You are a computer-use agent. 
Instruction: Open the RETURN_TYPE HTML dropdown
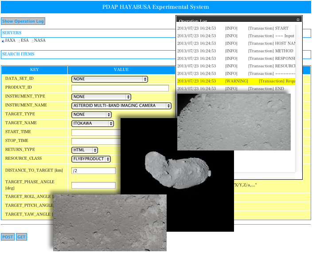(85, 150)
